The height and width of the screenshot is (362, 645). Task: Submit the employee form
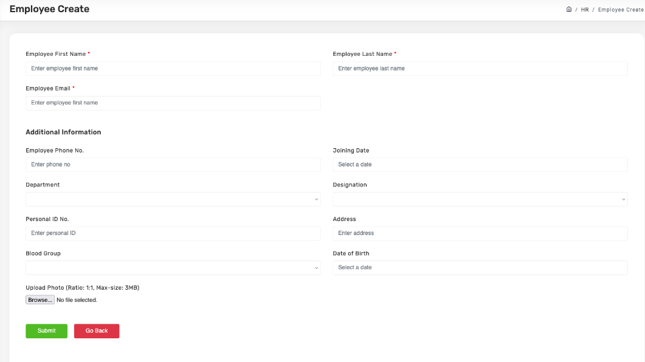[46, 331]
